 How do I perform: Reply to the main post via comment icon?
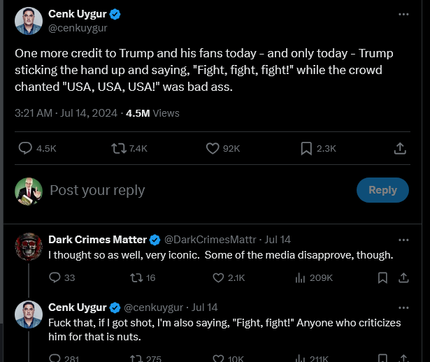pyautogui.click(x=25, y=148)
